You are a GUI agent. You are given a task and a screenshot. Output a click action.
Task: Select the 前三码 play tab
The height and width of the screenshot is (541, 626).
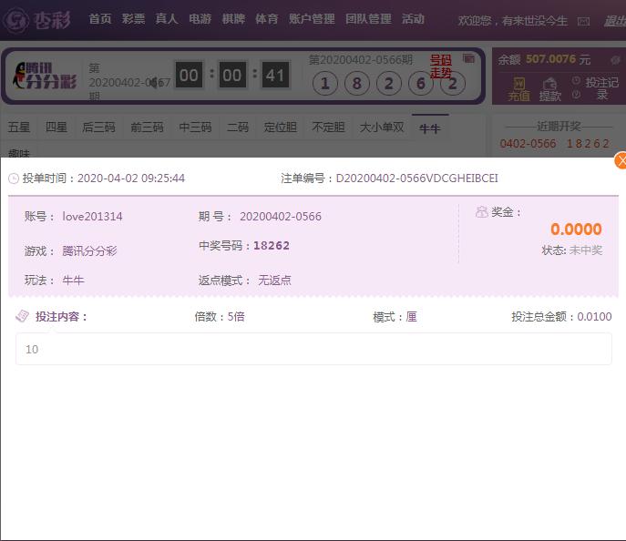pos(147,128)
